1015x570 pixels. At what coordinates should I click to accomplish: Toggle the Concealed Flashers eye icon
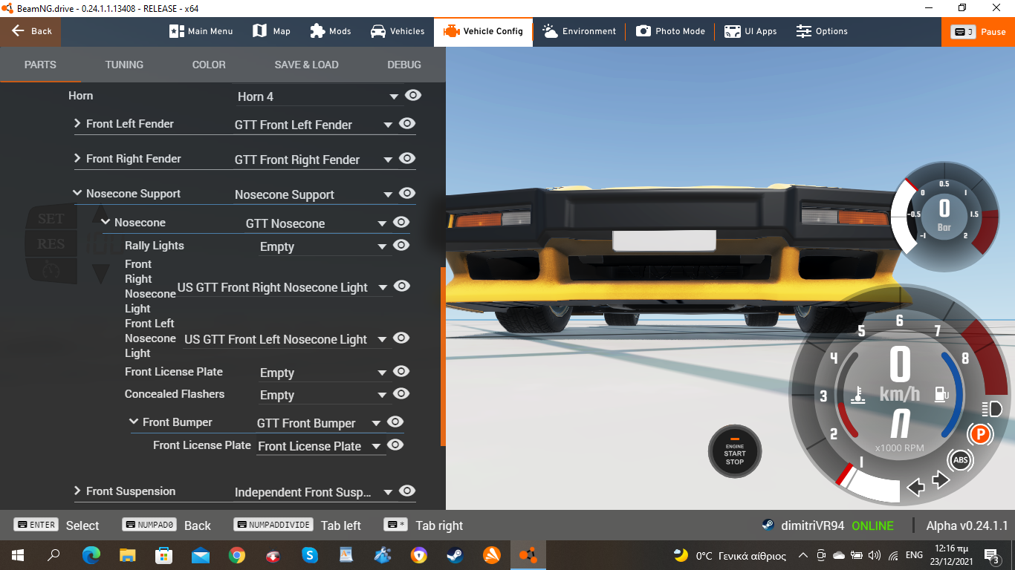pos(401,394)
